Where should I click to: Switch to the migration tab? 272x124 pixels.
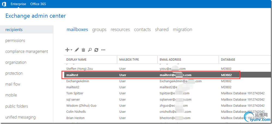(183, 30)
